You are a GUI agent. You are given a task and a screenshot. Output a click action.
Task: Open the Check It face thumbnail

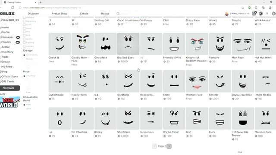click(60, 44)
